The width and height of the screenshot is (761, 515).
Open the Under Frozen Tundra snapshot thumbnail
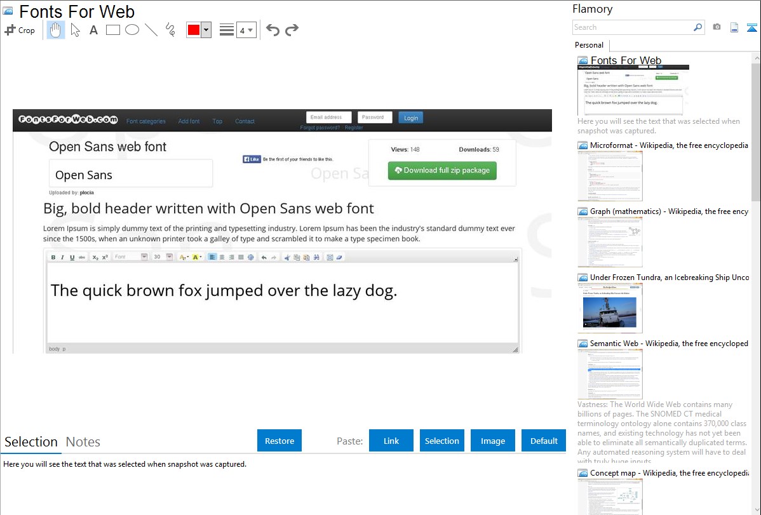click(610, 308)
